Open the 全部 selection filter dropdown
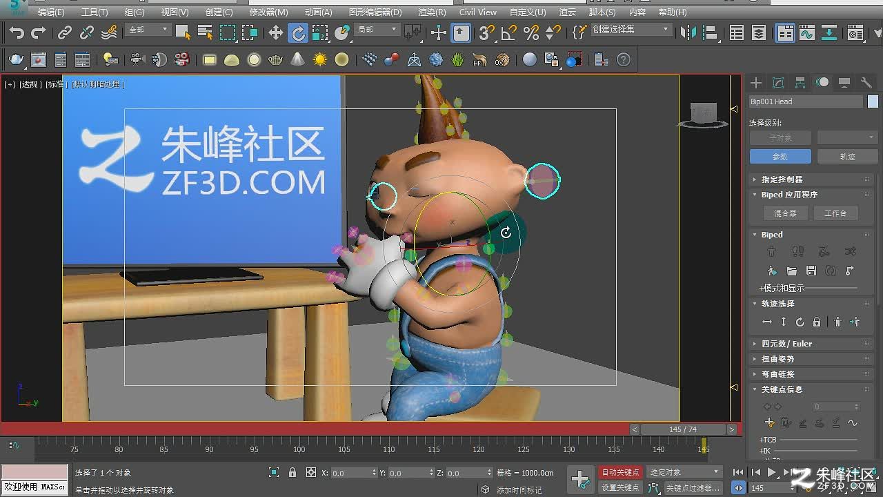The width and height of the screenshot is (883, 497). [148, 30]
